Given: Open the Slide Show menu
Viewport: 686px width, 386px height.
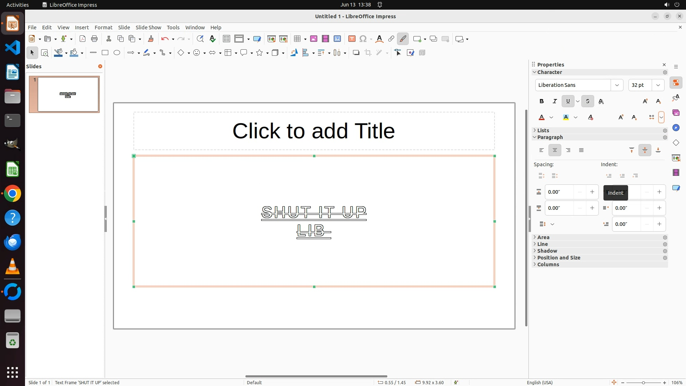Looking at the screenshot, I should pos(148,27).
